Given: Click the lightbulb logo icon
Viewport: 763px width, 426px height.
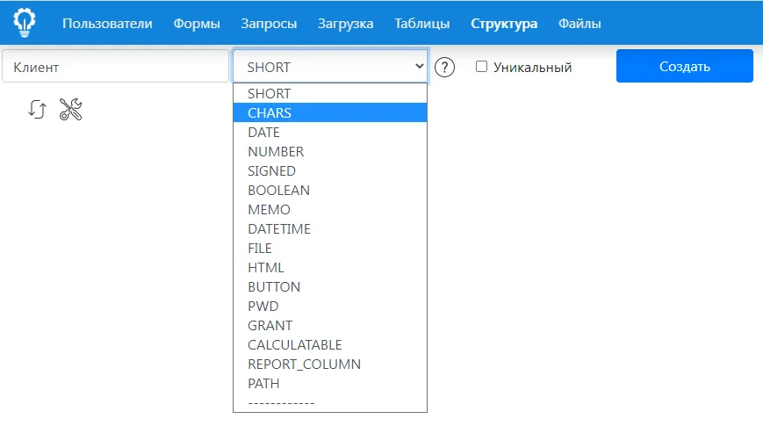Looking at the screenshot, I should point(25,22).
